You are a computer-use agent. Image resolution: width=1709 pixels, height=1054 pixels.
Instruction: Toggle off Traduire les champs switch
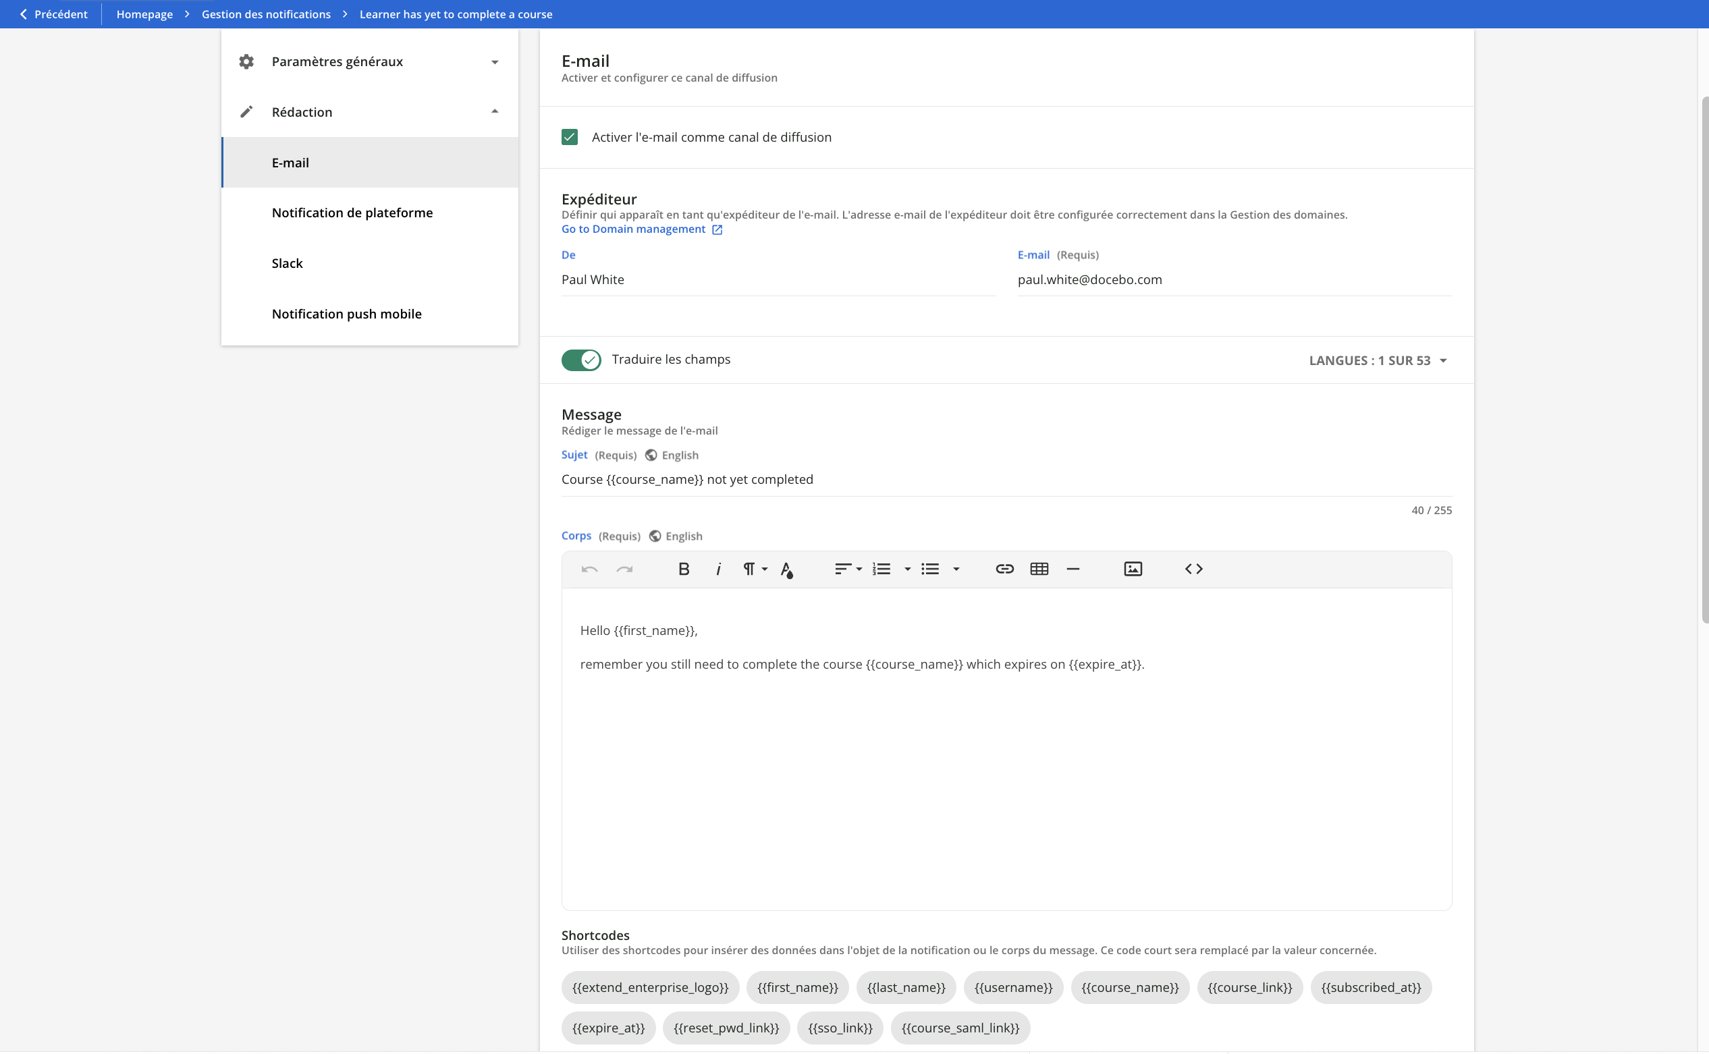581,360
